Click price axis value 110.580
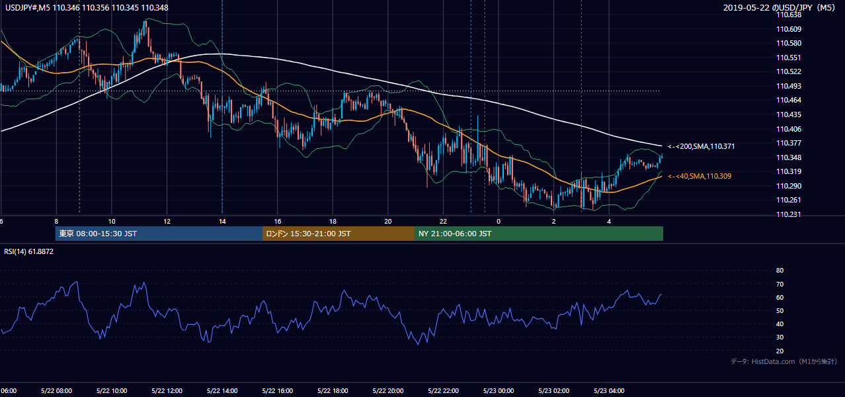 pyautogui.click(x=789, y=43)
